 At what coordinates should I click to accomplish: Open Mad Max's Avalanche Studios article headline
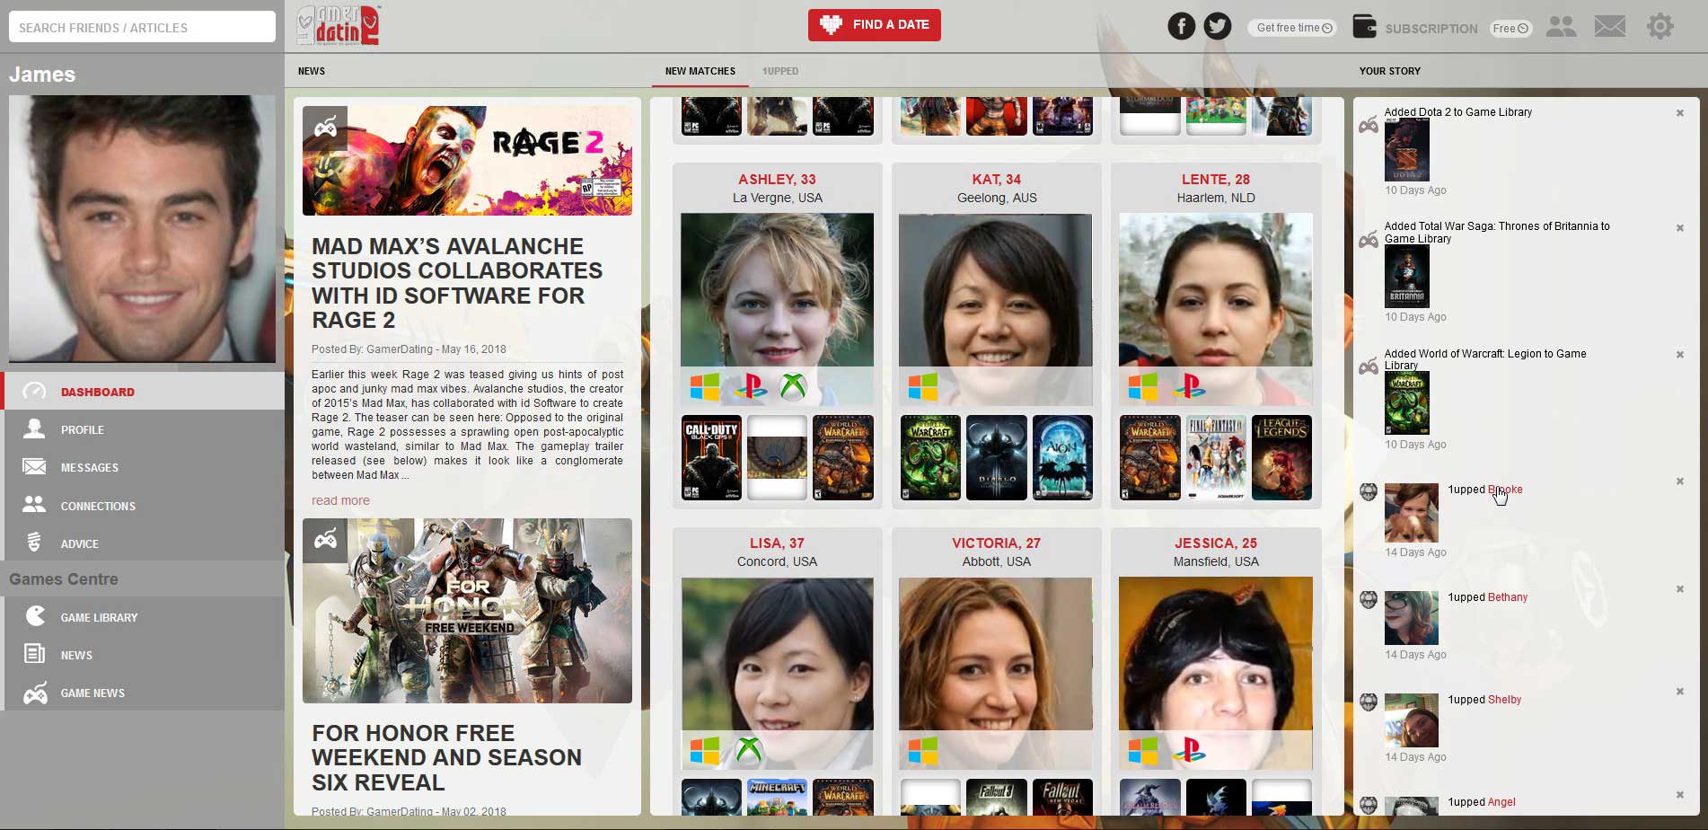pyautogui.click(x=457, y=283)
